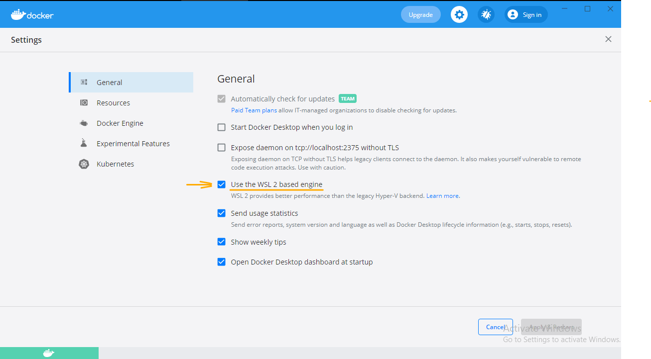
Task: Click the user avatar icon beside Sign in
Action: [513, 14]
